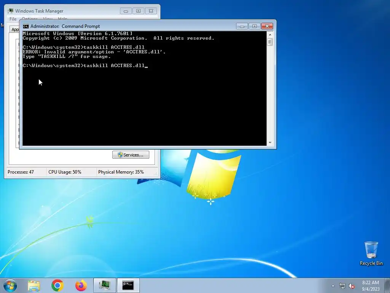
Task: Maximize the Windows Task Manager window
Action: tap(139, 11)
